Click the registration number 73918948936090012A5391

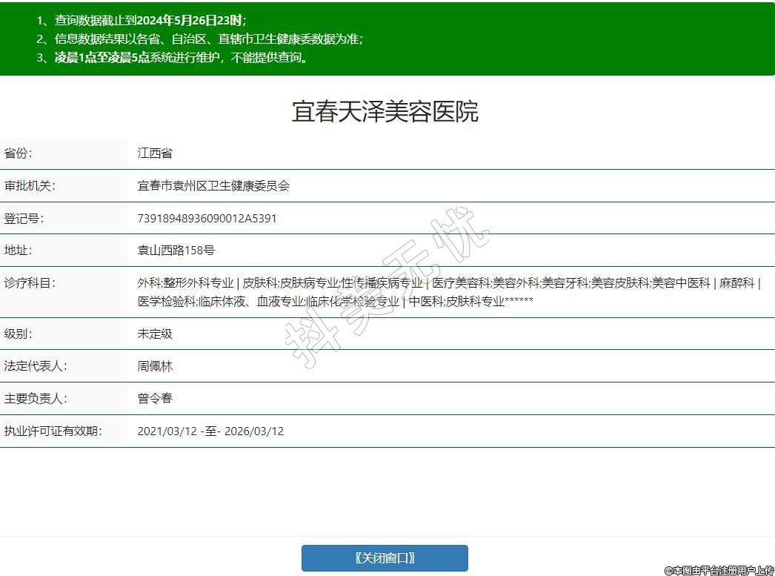click(207, 219)
